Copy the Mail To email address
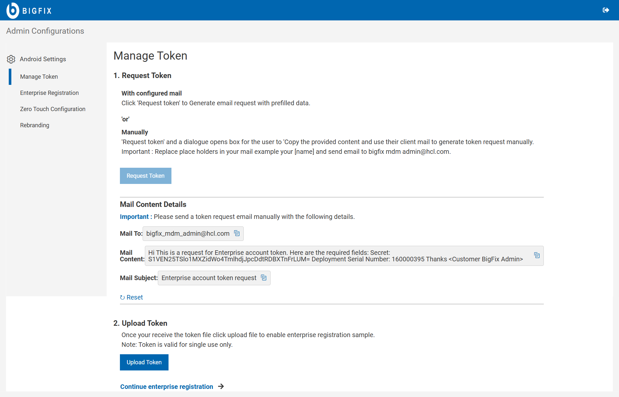 [237, 233]
